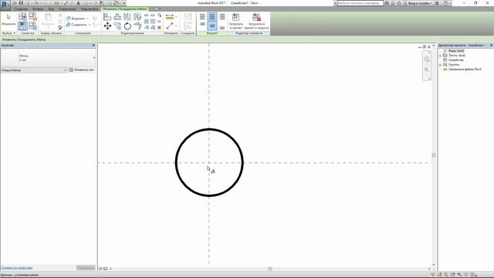Image resolution: width=494 pixels, height=278 pixels.
Task: Click the Save icon in quick access toolbar
Action: (21, 3)
